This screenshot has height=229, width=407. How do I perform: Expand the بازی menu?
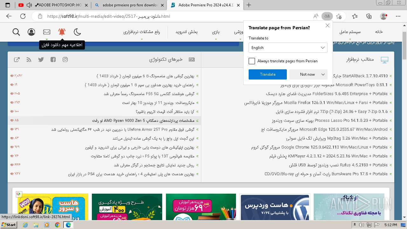[x=216, y=32]
